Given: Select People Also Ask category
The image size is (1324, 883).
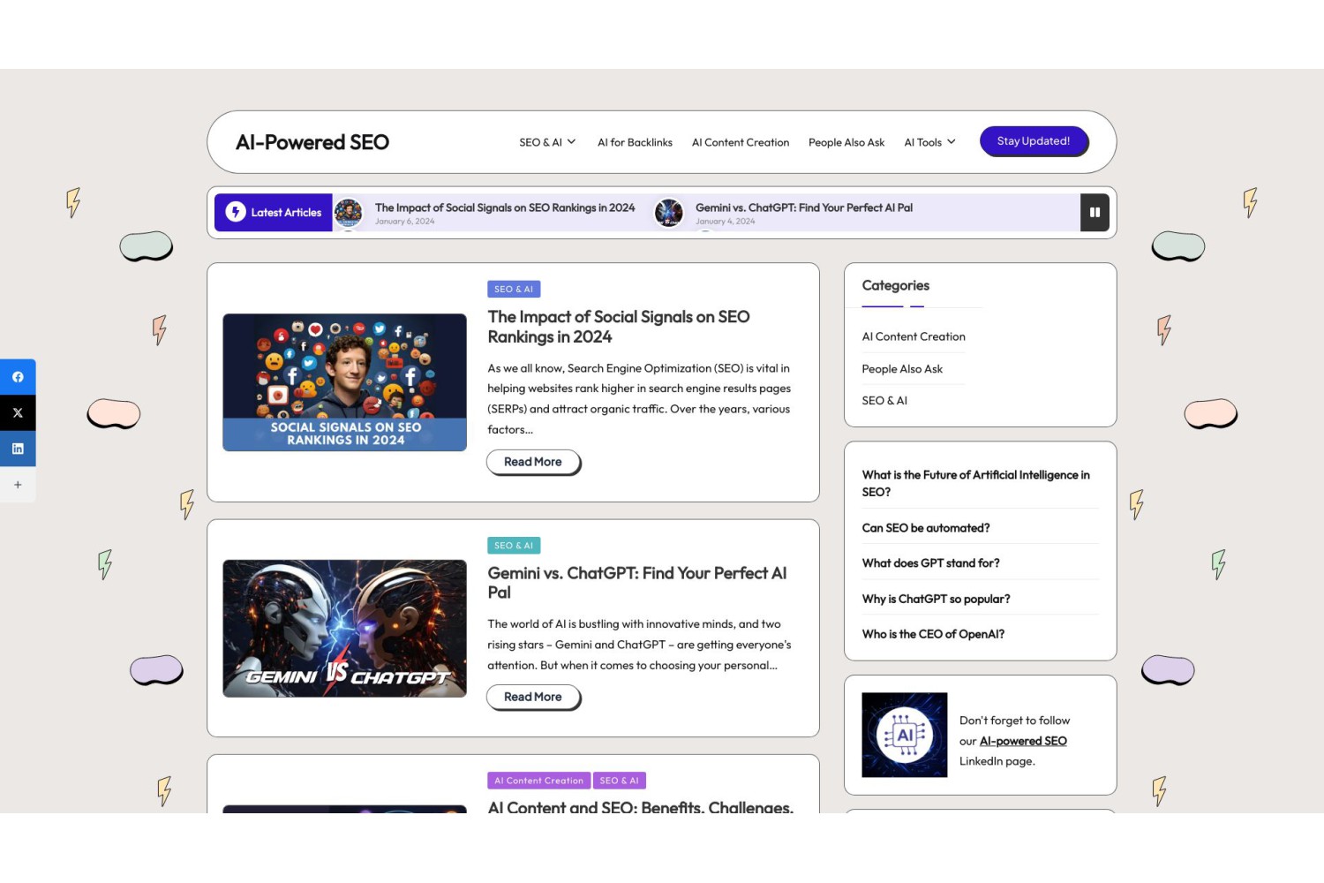Looking at the screenshot, I should (902, 369).
